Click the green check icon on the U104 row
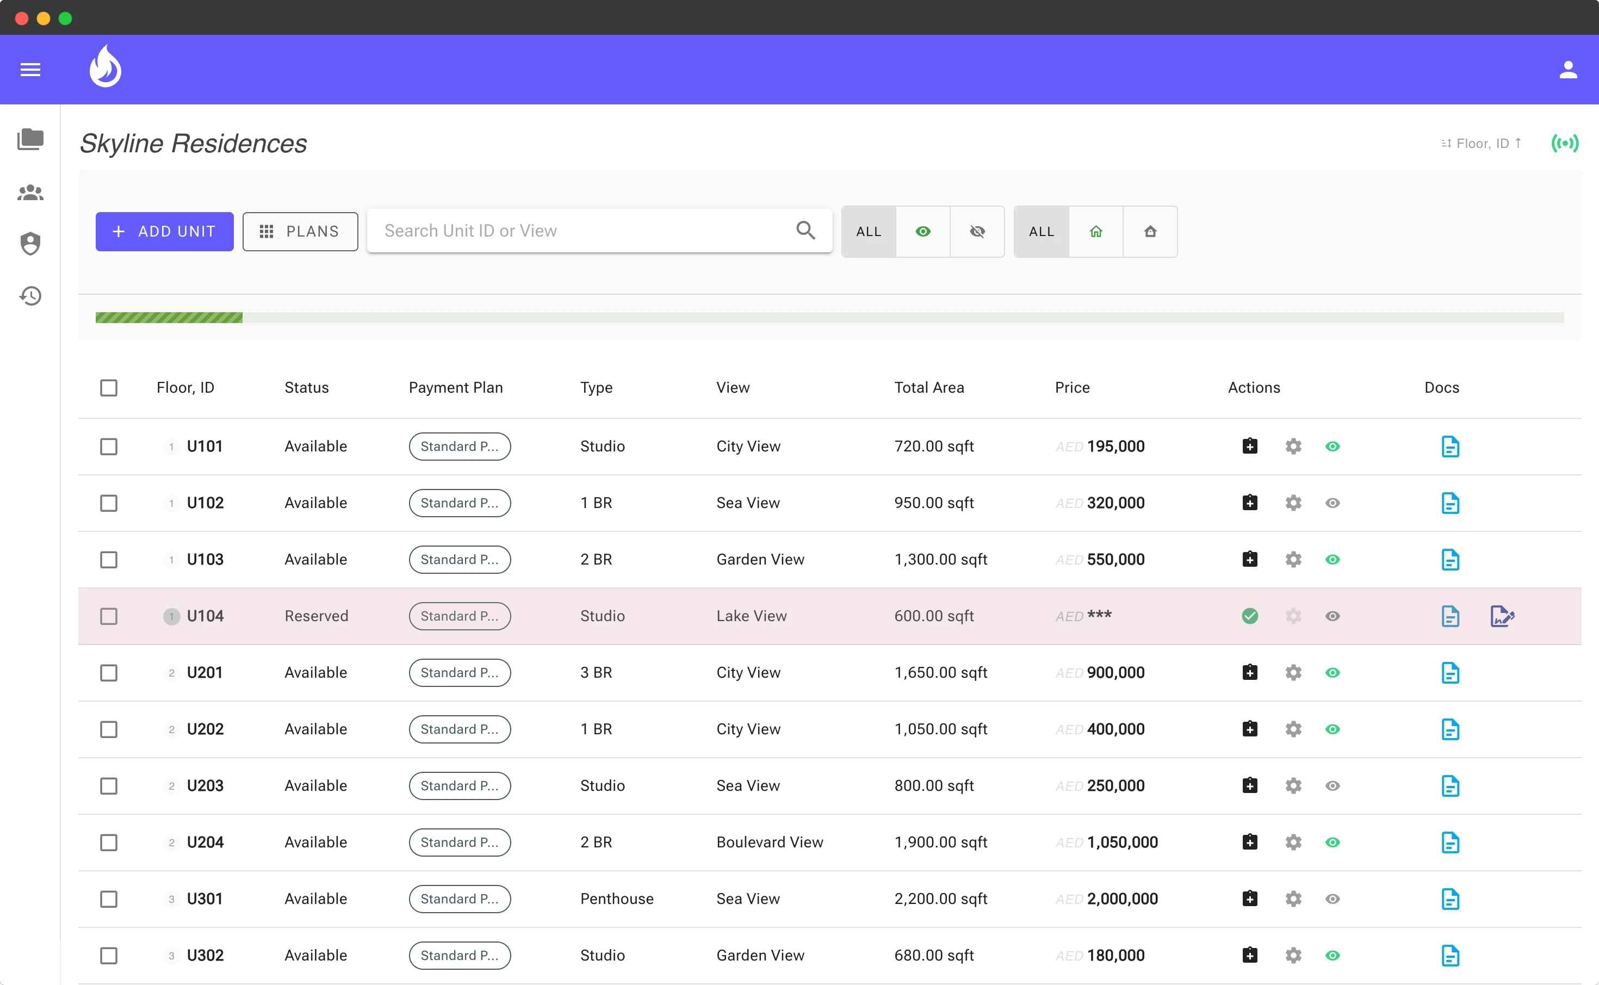The height and width of the screenshot is (985, 1599). [1250, 616]
